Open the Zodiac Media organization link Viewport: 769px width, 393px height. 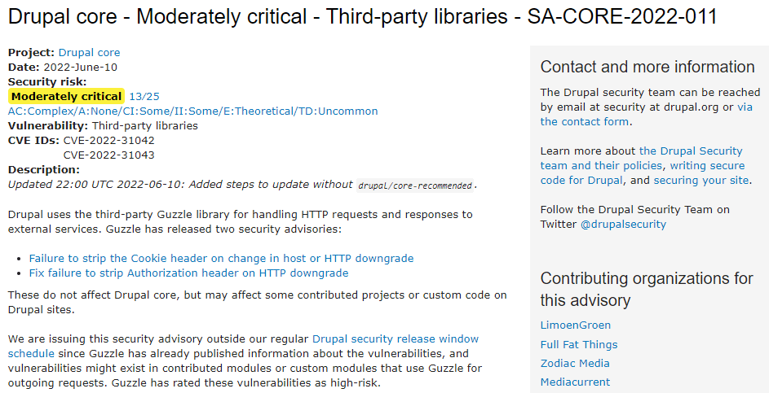(x=575, y=363)
